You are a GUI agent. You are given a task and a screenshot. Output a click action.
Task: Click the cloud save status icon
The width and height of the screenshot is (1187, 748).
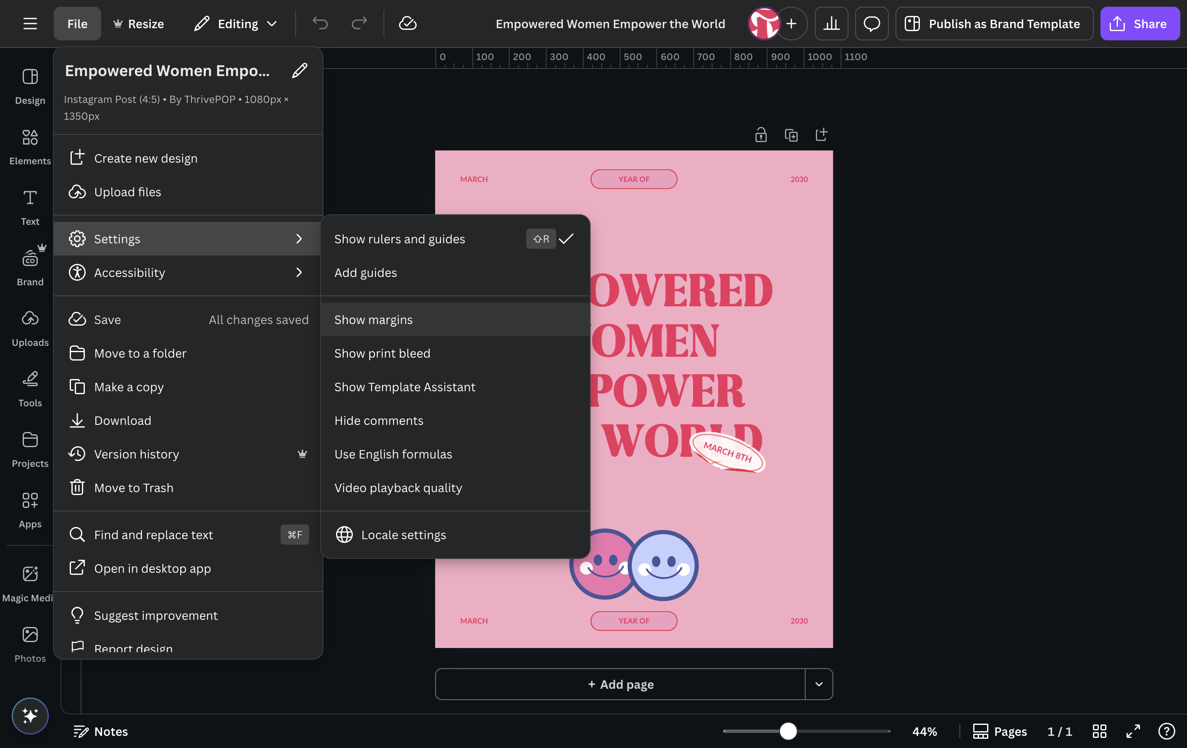tap(408, 24)
